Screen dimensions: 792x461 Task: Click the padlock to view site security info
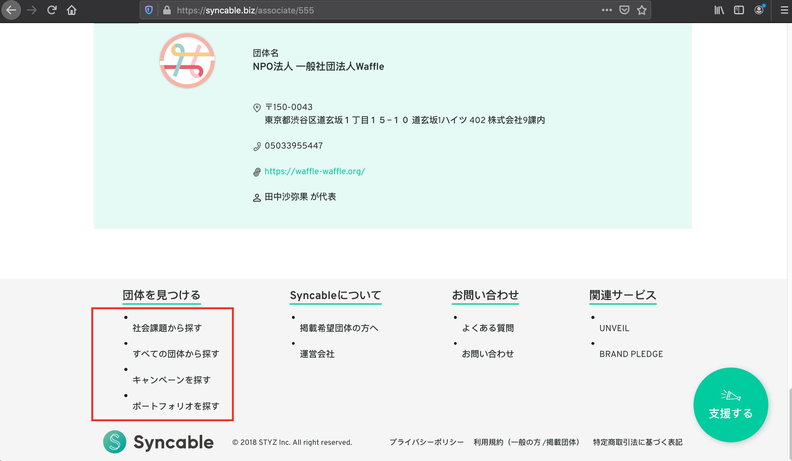[x=167, y=10]
